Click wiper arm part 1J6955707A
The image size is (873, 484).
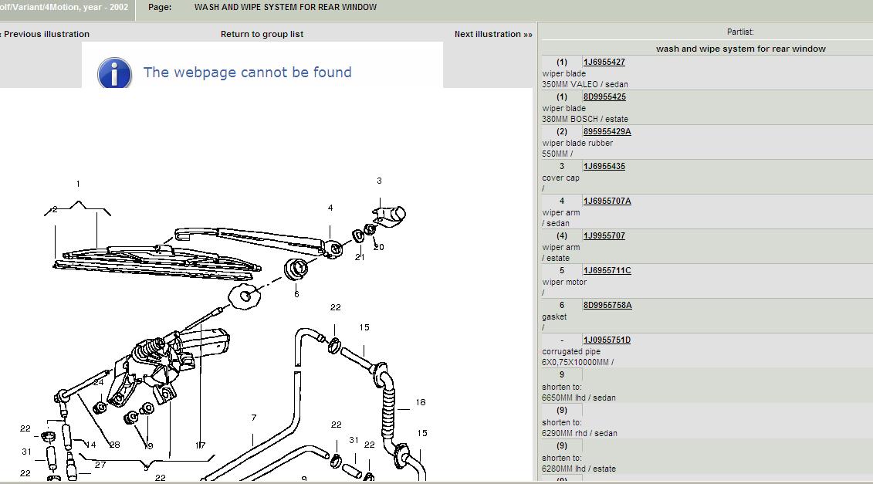[607, 201]
